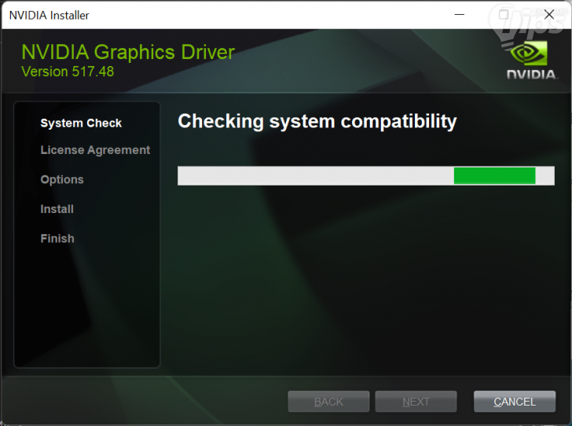Maximize the NVIDIA Installer window
This screenshot has height=426, width=572.
click(504, 15)
